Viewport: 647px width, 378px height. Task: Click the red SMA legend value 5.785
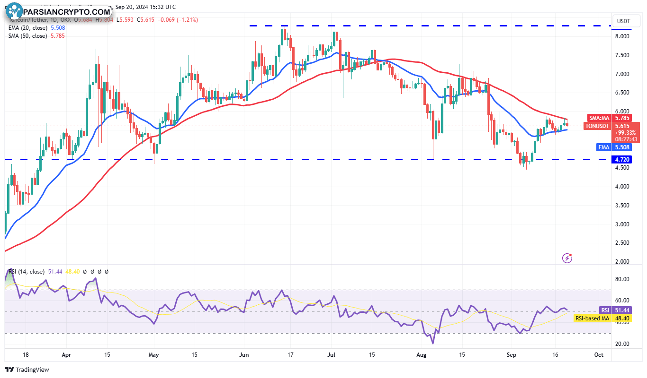(57, 35)
